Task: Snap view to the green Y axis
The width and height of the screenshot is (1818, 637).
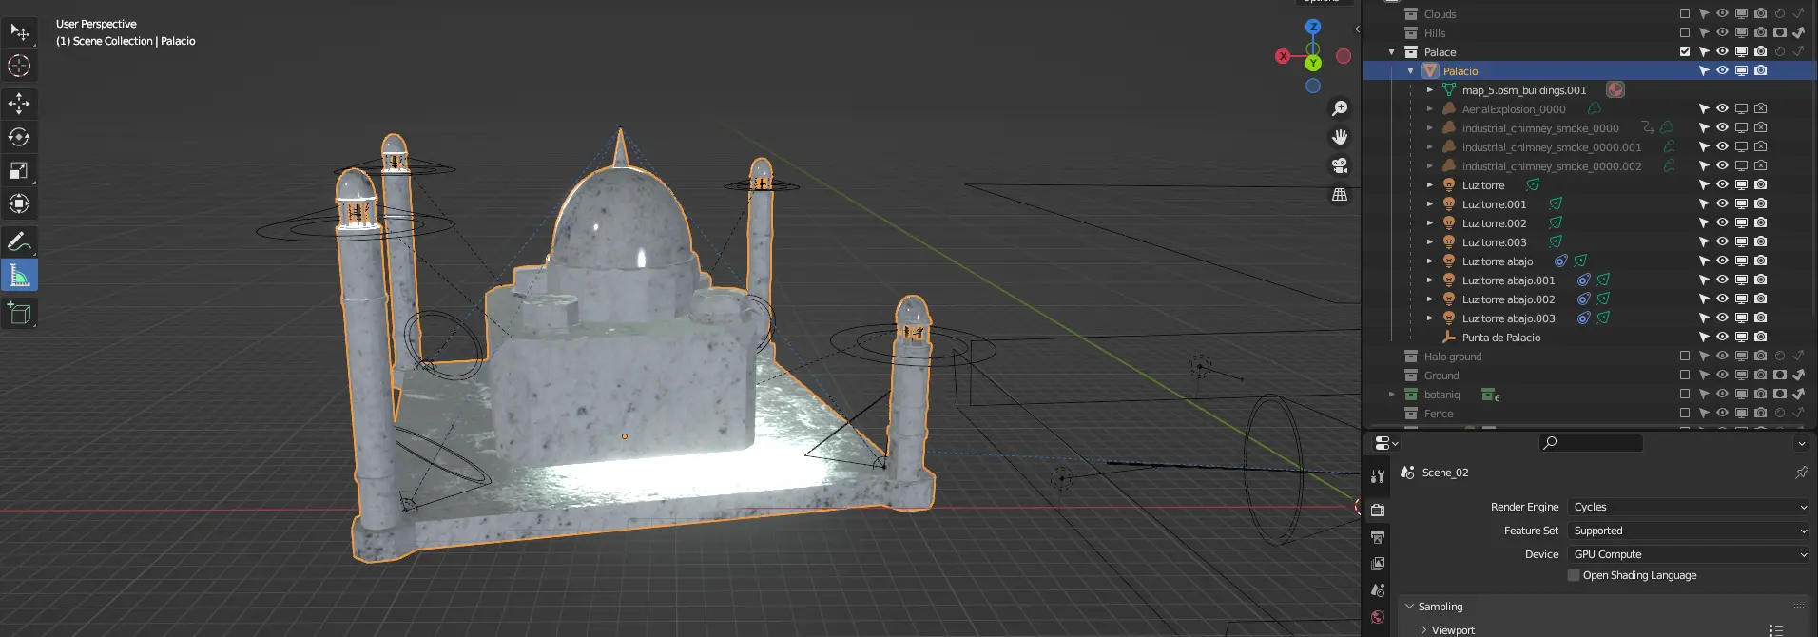Action: pos(1313,64)
